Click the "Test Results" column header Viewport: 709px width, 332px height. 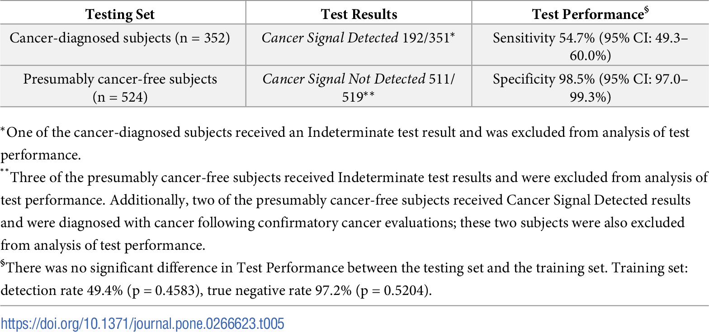click(359, 14)
